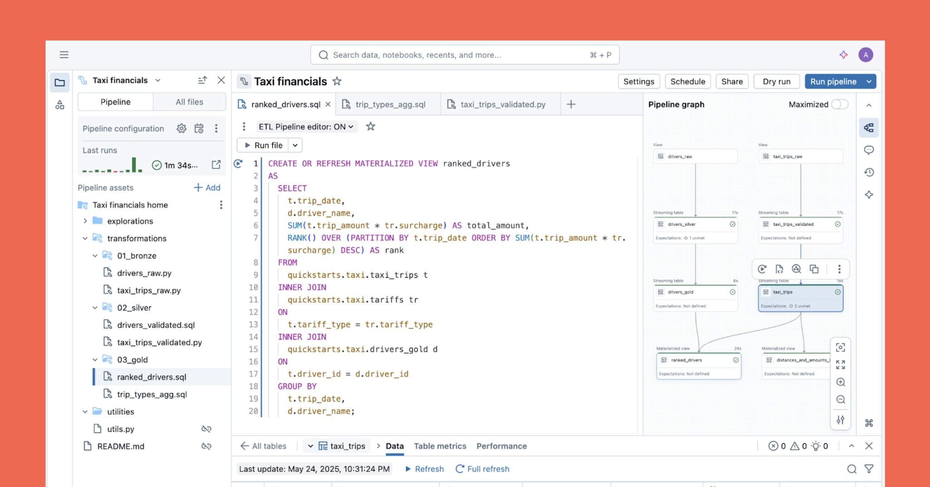
Task: Click the search data and notebooks field
Action: click(x=465, y=55)
